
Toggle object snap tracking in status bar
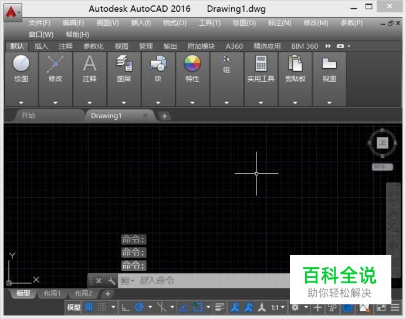coord(184,308)
